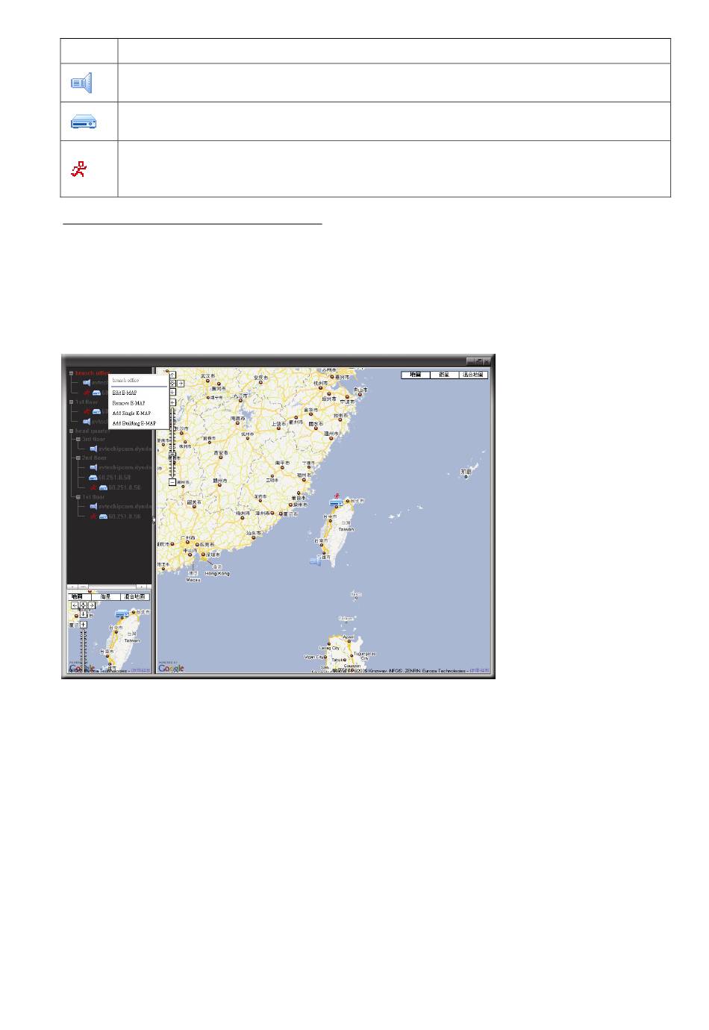This screenshot has height=1030, width=709.
Task: Choose Edit E-MAP from the context menu
Action: pyautogui.click(x=125, y=393)
